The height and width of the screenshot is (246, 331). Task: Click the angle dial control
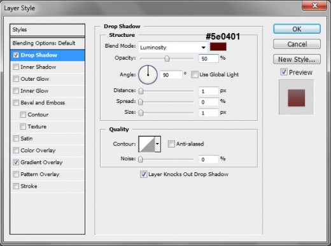148,74
